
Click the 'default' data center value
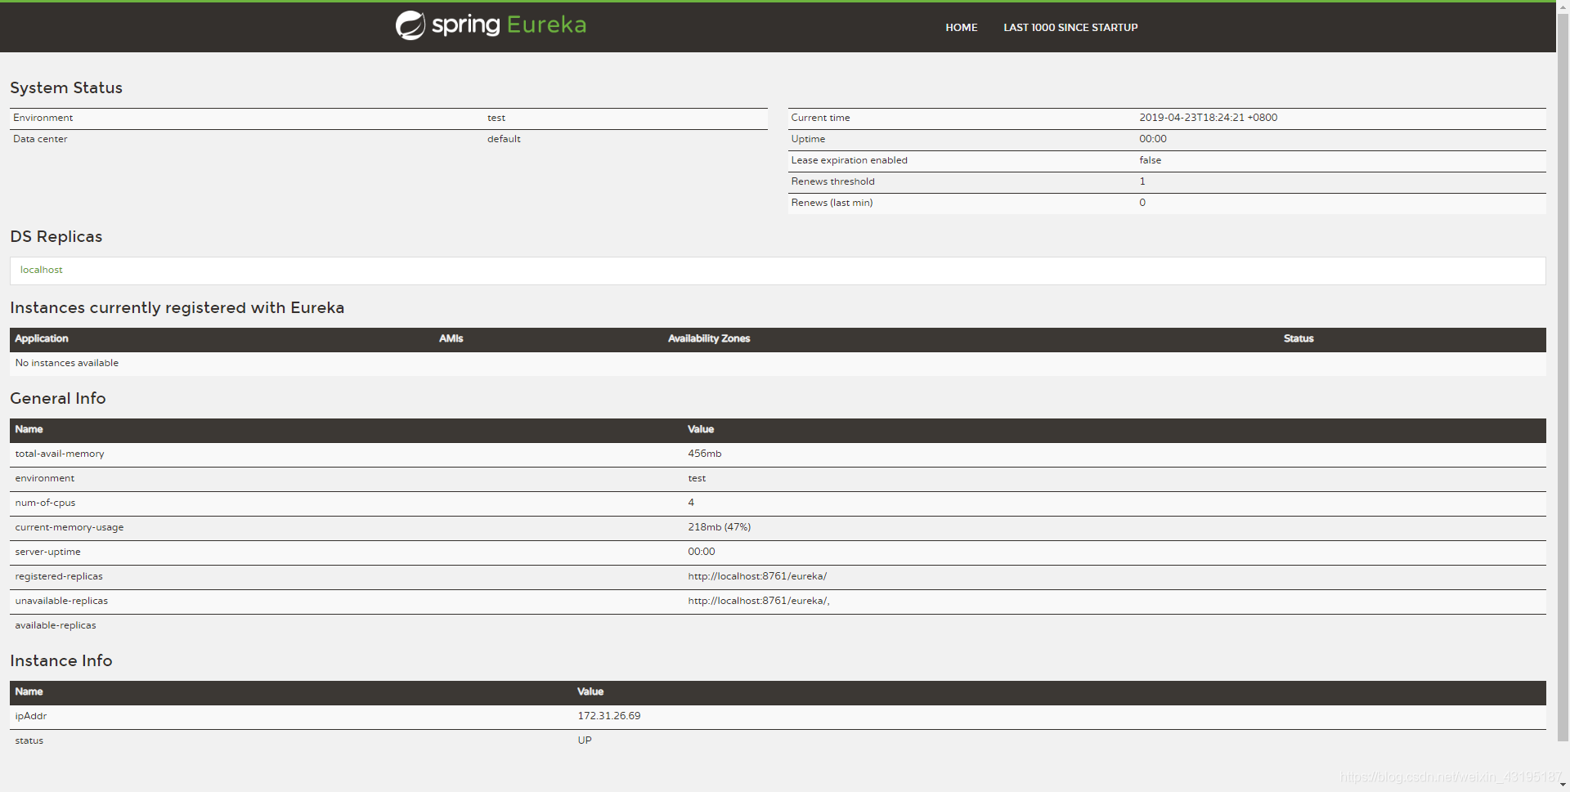pyautogui.click(x=504, y=139)
